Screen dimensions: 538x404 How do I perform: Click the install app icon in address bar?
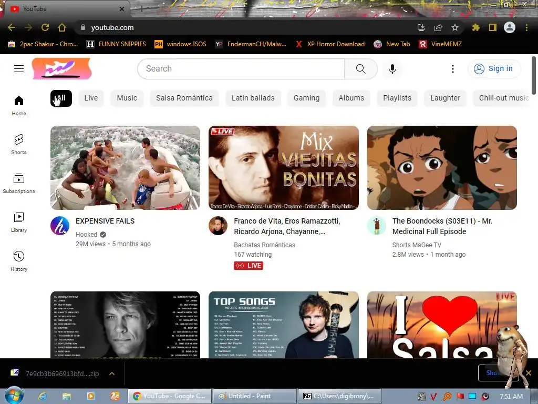tap(421, 27)
